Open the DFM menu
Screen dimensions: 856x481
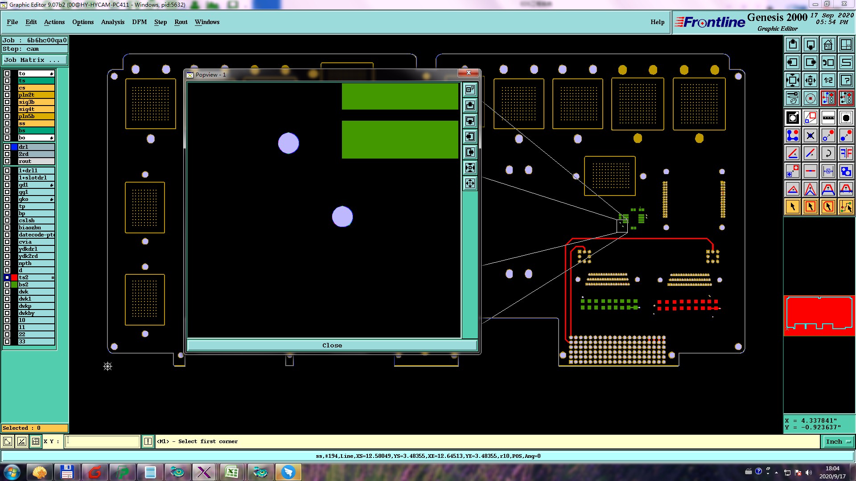click(x=139, y=22)
